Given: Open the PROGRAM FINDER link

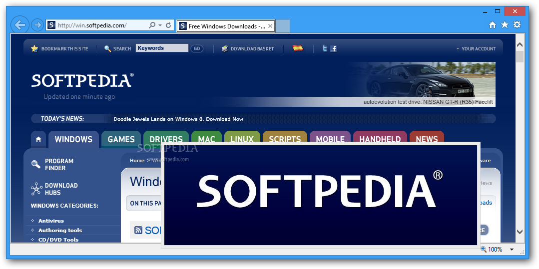Looking at the screenshot, I should point(59,165).
